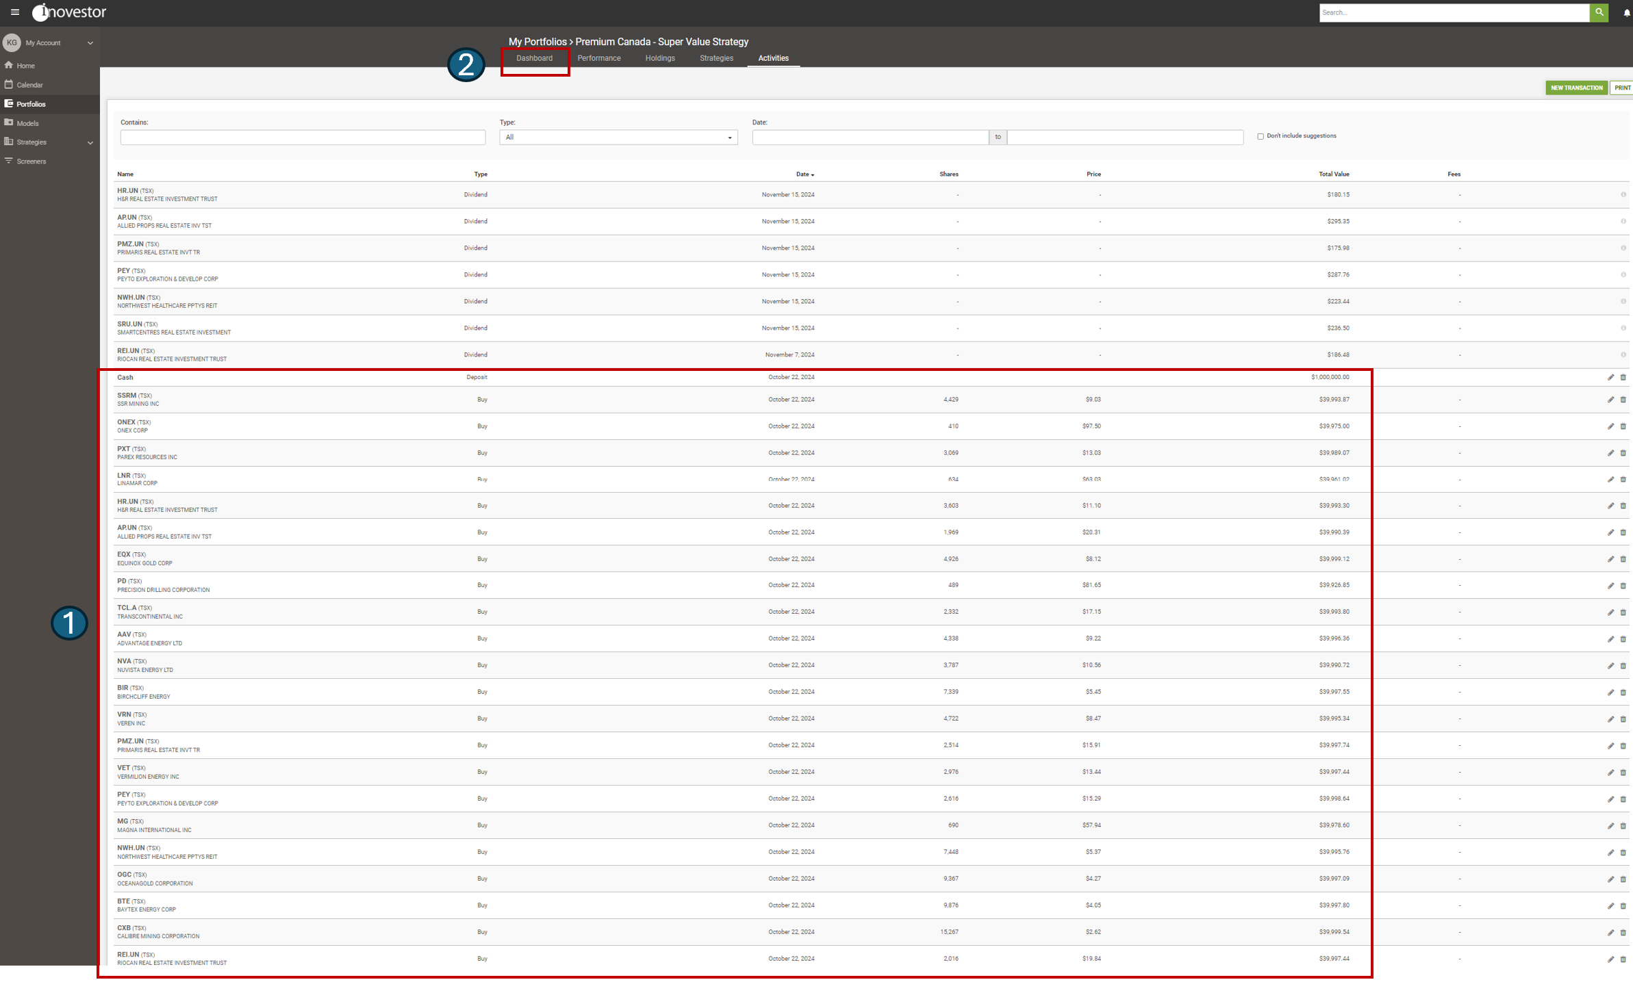Open the hamburger menu icon
1633x982 pixels.
click(x=15, y=12)
